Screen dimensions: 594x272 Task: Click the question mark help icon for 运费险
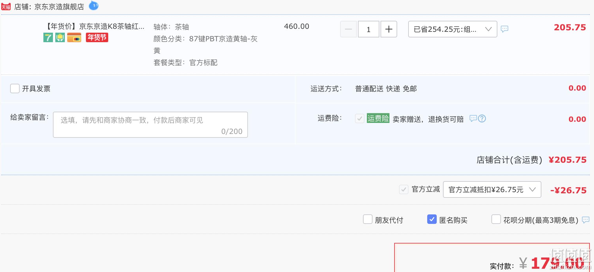tap(482, 118)
